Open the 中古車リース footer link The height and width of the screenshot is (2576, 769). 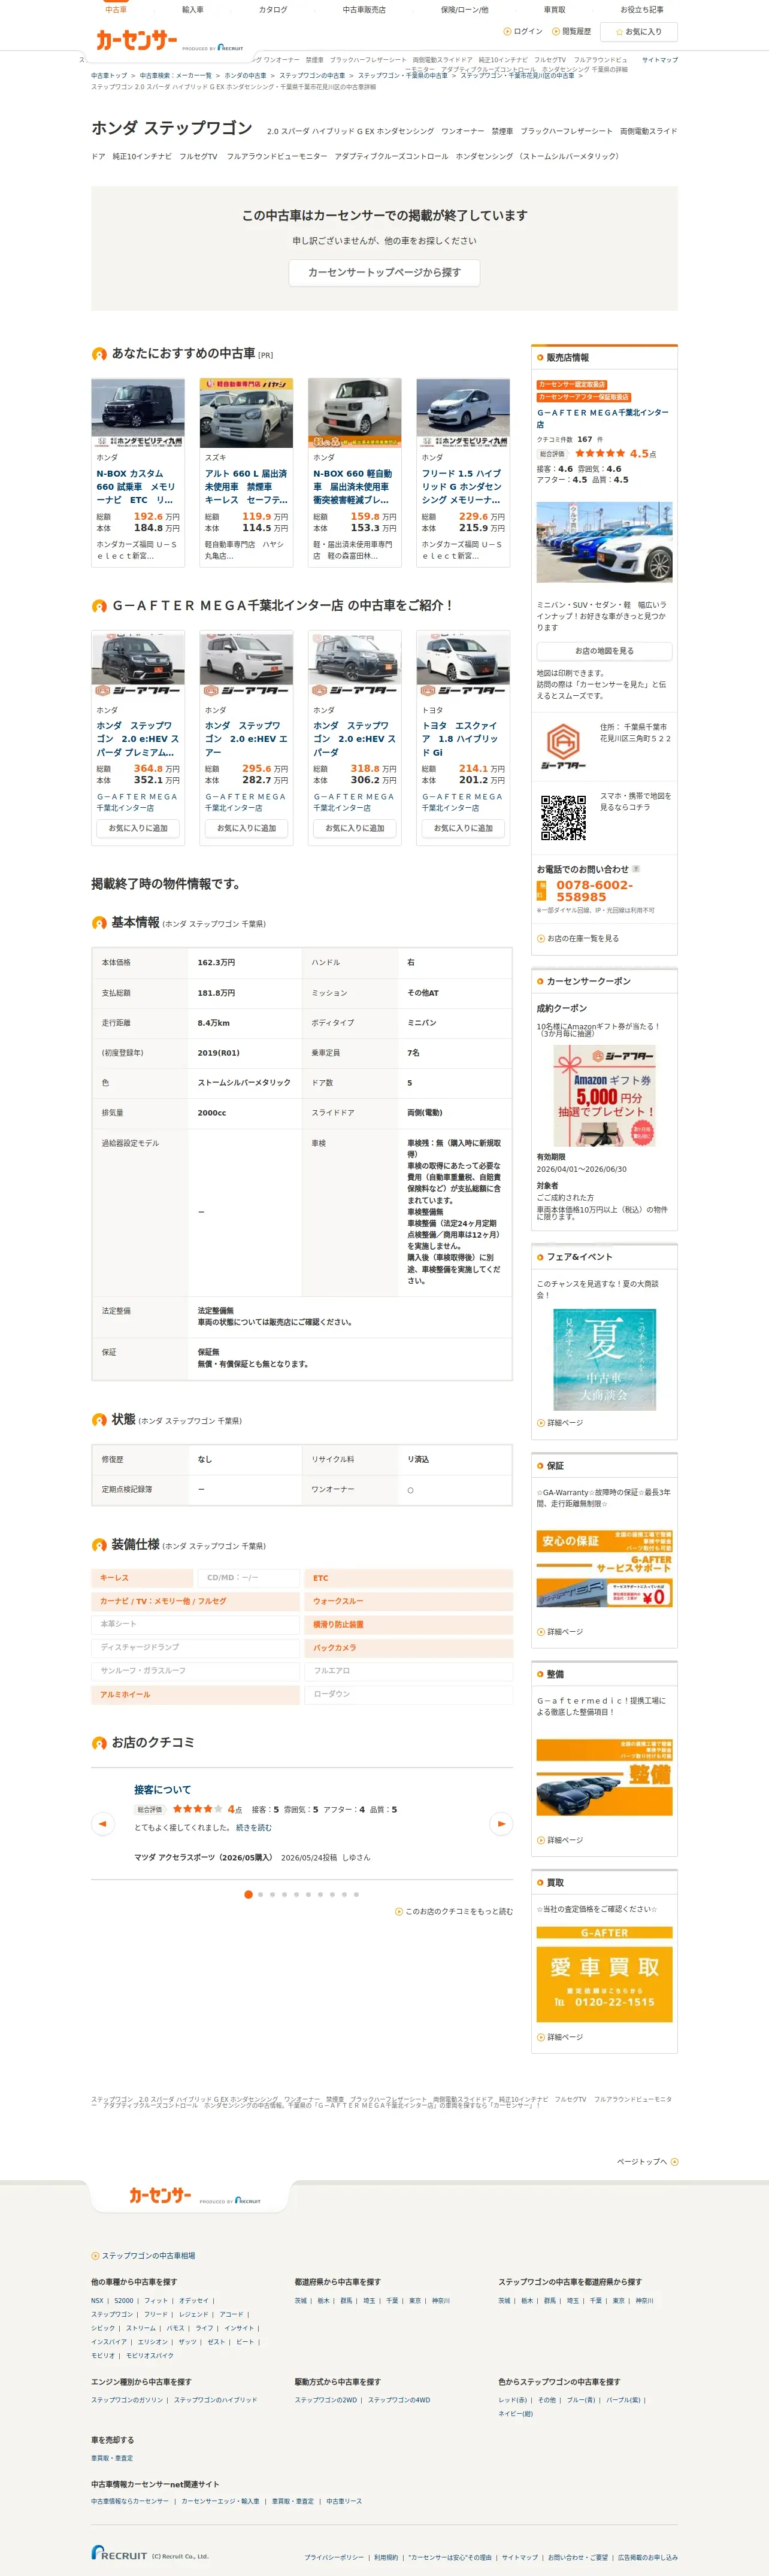(x=344, y=2501)
